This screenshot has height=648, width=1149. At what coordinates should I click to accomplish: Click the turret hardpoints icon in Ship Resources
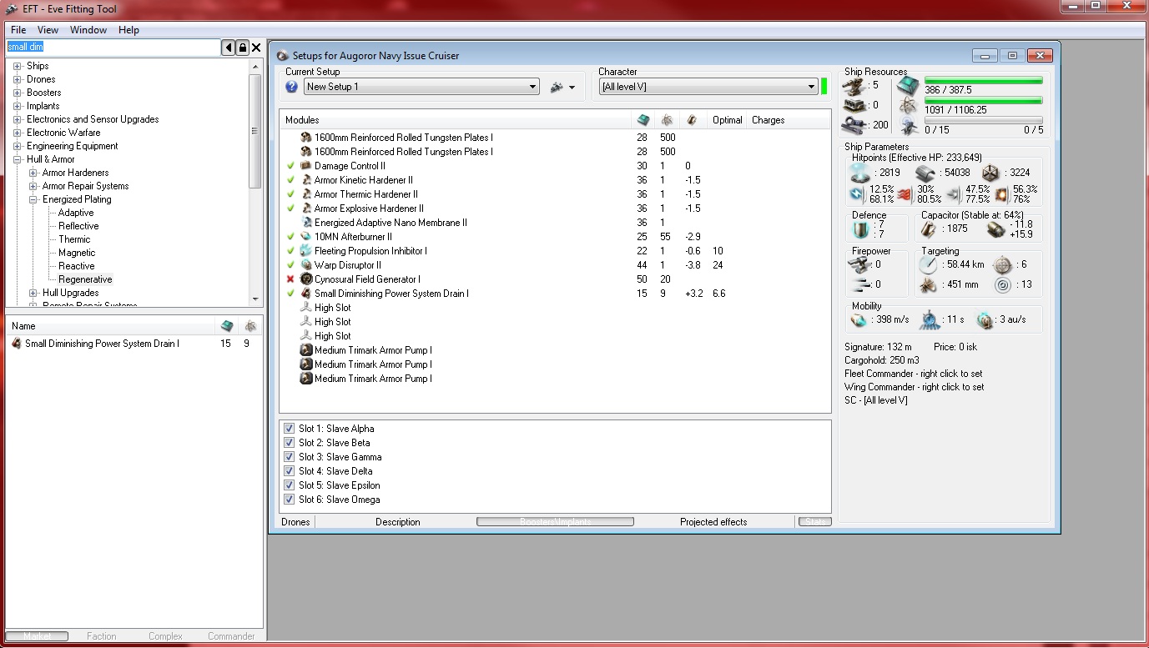855,85
